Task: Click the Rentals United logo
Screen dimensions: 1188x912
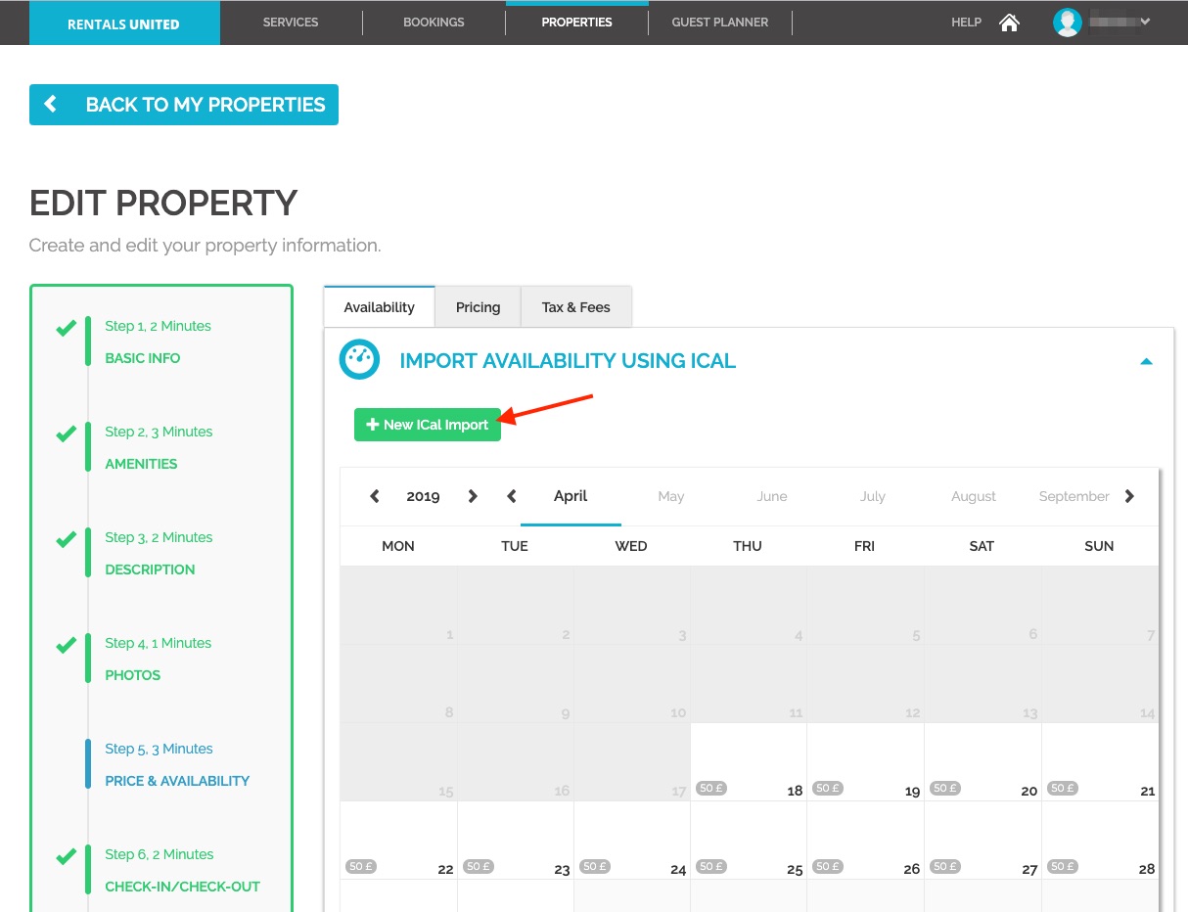Action: (124, 23)
